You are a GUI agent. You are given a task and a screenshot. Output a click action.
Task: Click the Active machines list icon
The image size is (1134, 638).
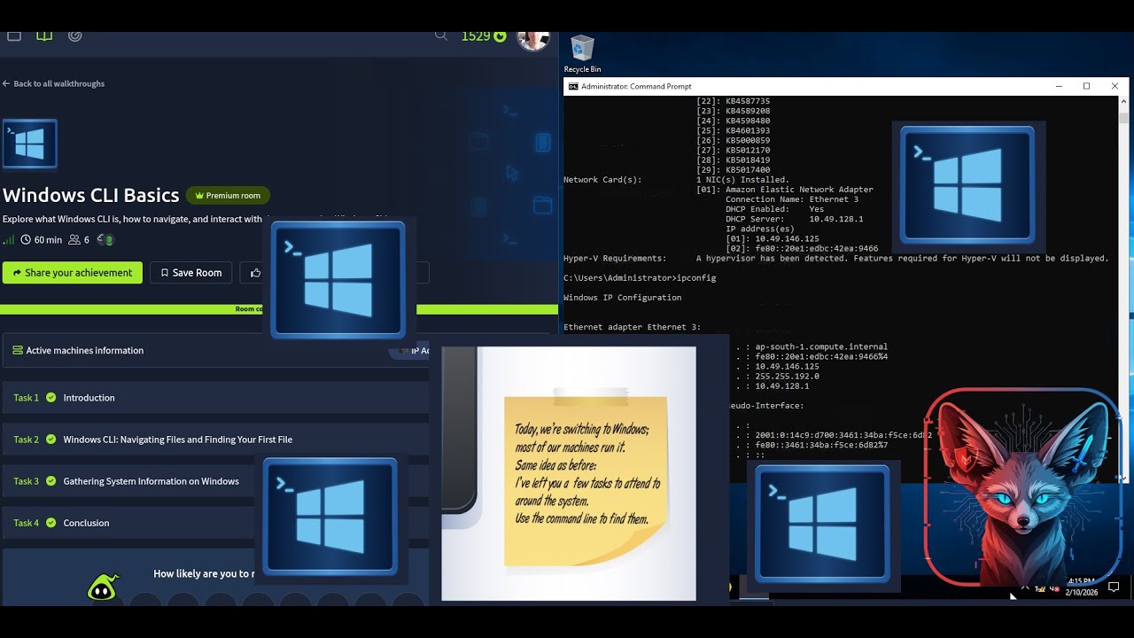[18, 350]
